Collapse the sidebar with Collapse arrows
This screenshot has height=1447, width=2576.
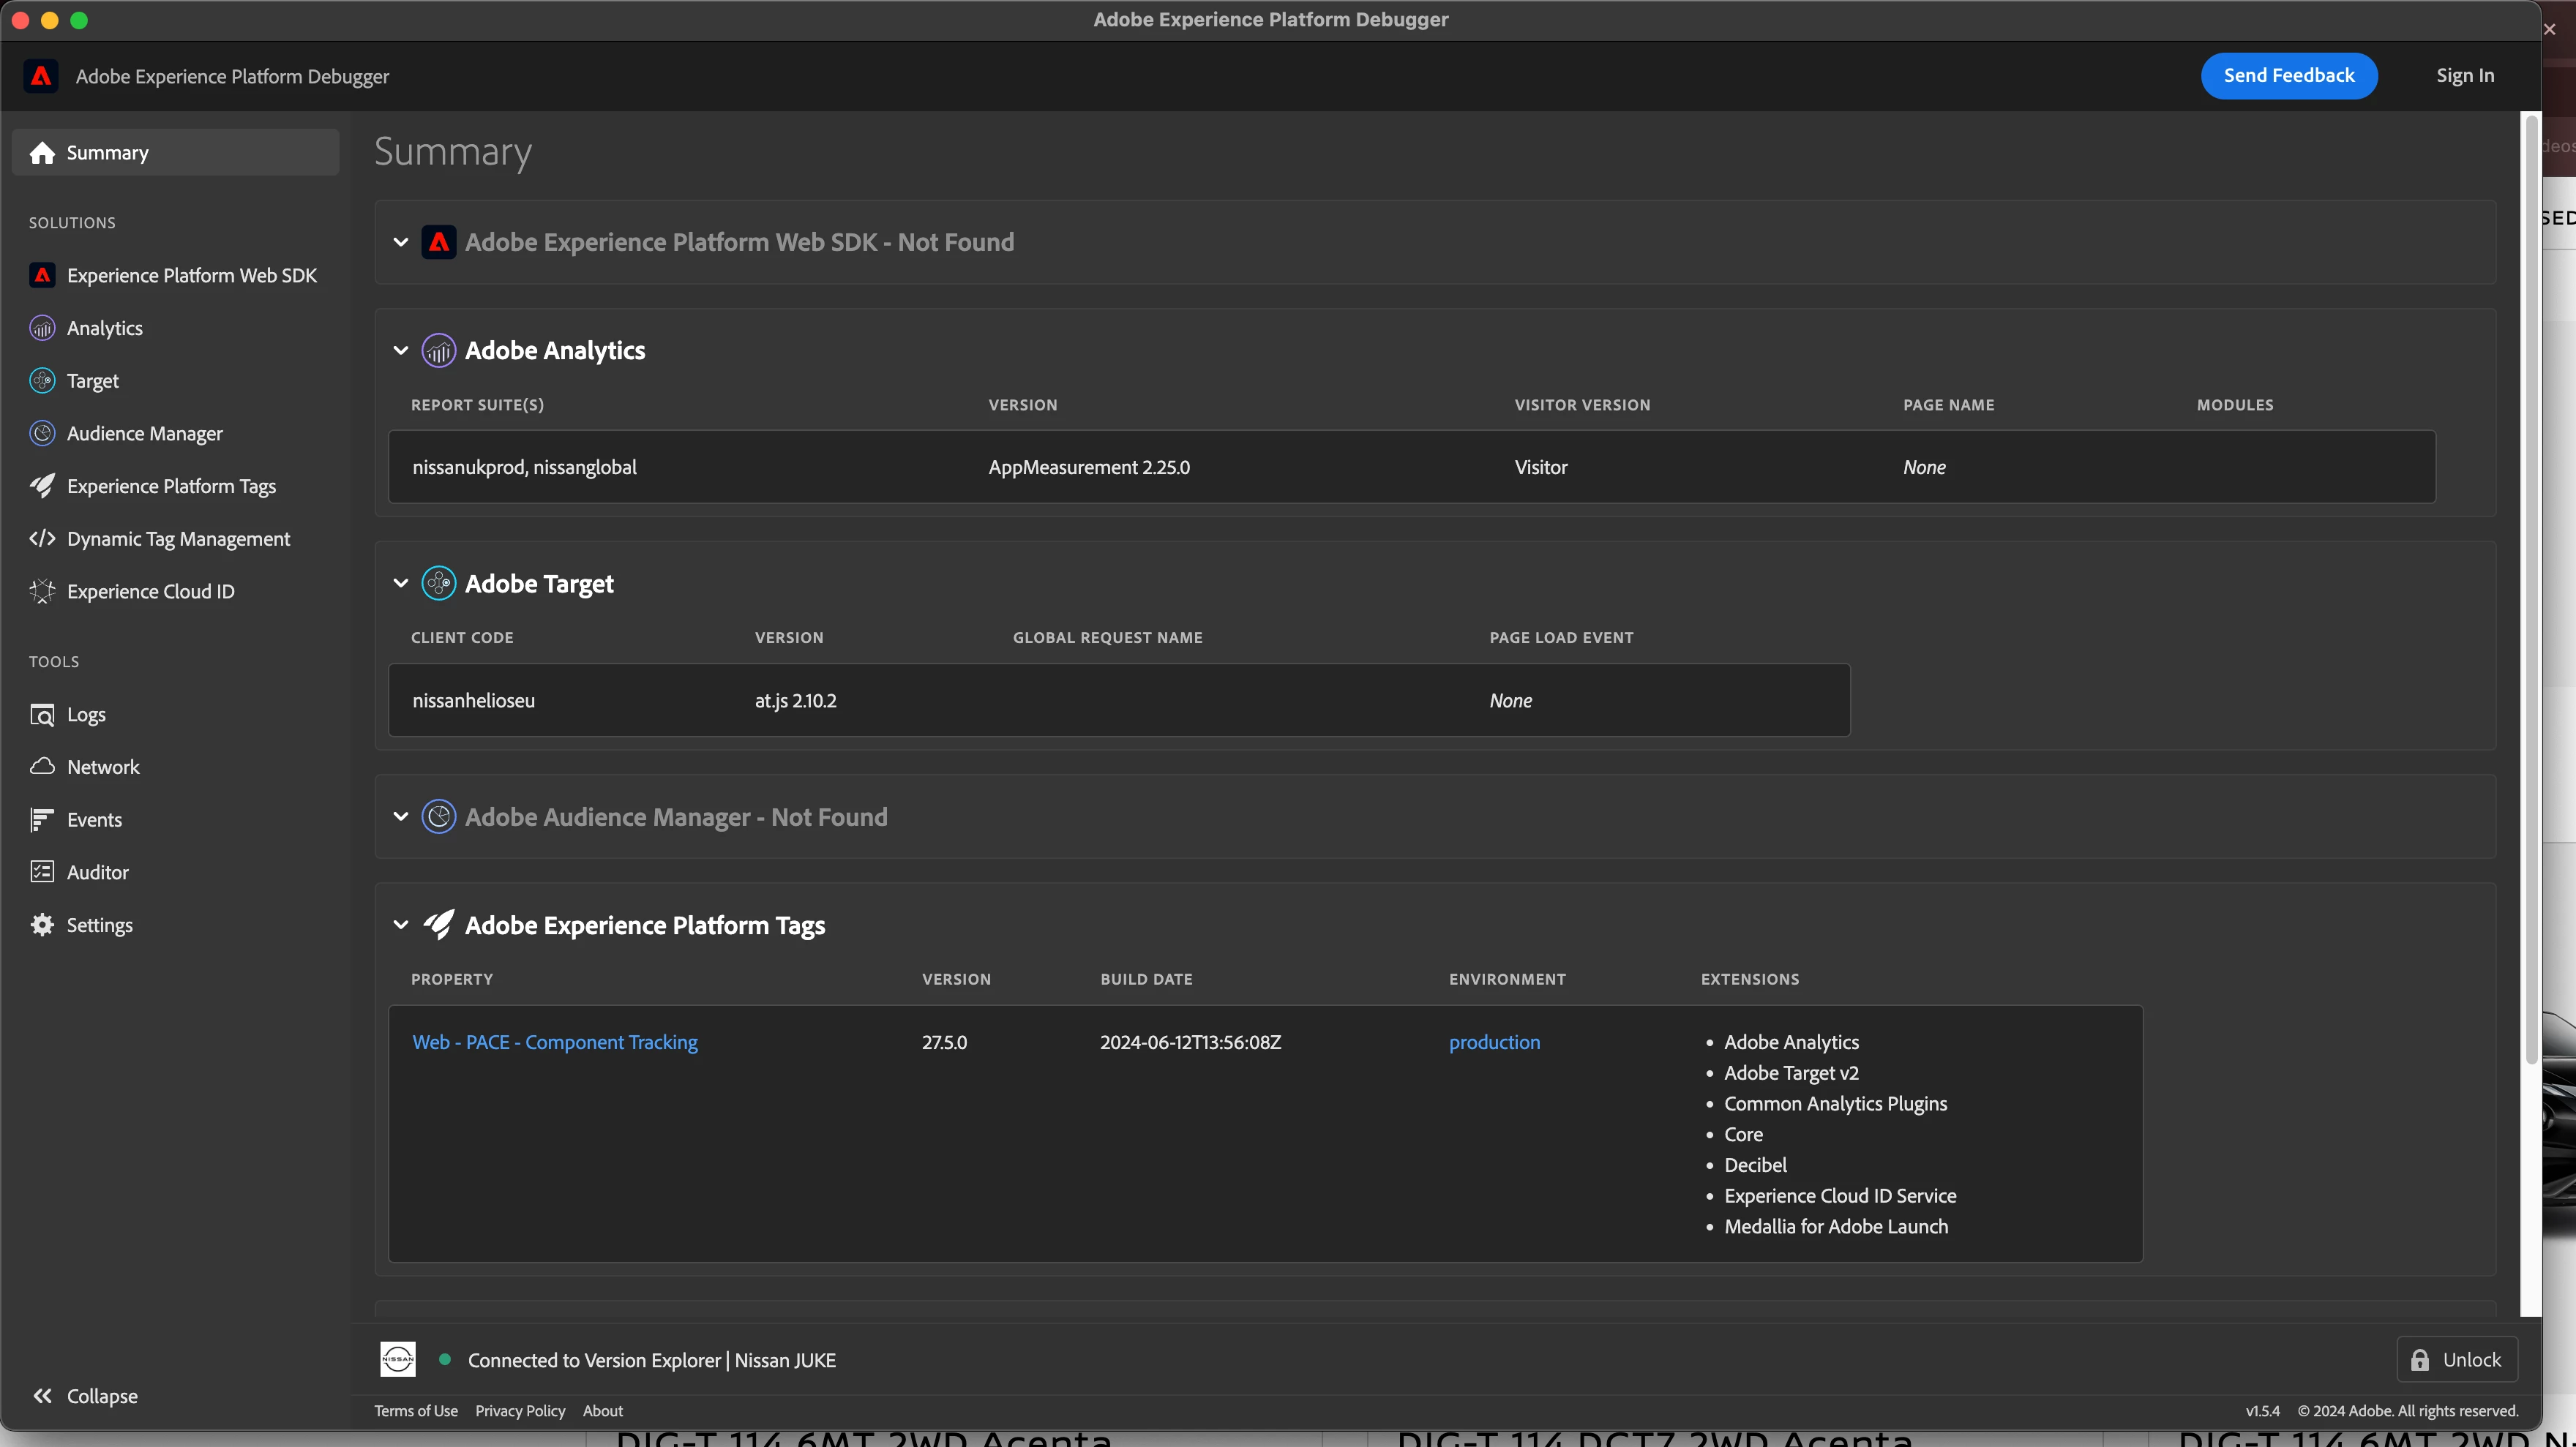tap(42, 1396)
